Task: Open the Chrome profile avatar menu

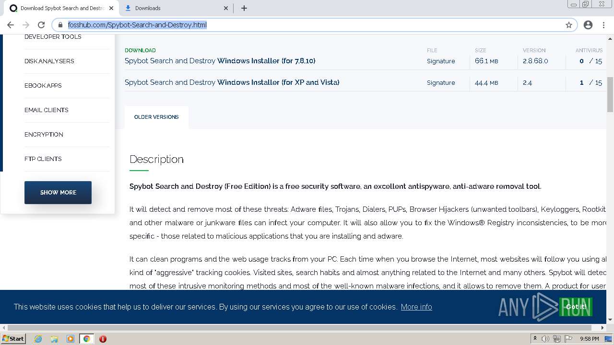Action: [588, 25]
